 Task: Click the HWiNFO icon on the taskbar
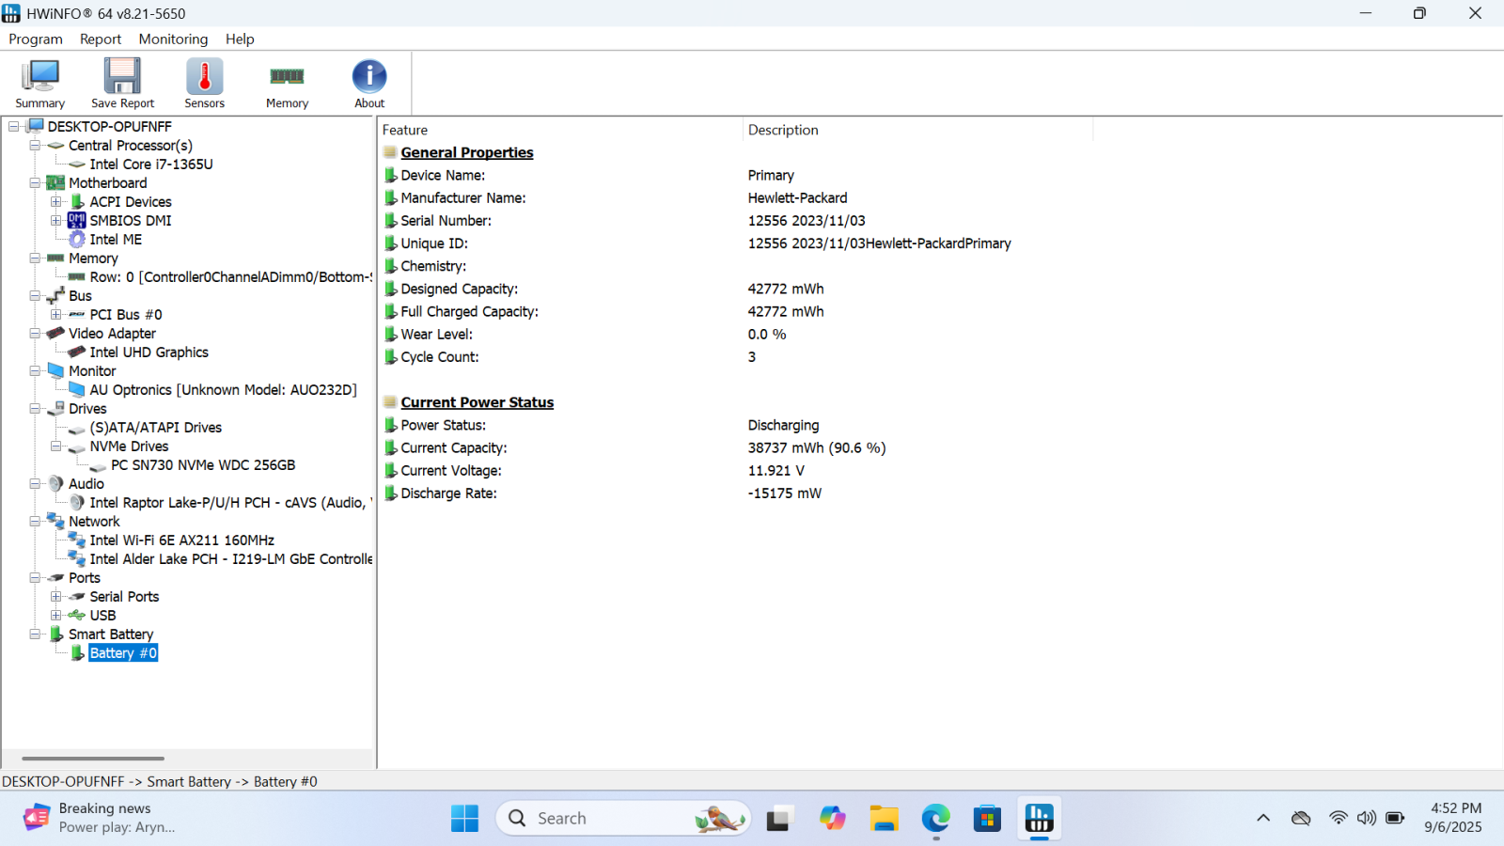1039,818
